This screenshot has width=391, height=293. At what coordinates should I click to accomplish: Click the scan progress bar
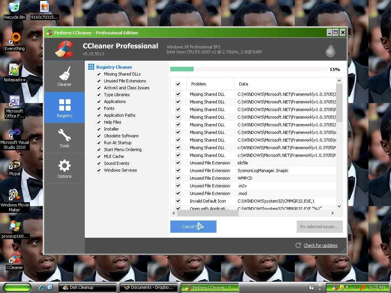click(x=249, y=69)
